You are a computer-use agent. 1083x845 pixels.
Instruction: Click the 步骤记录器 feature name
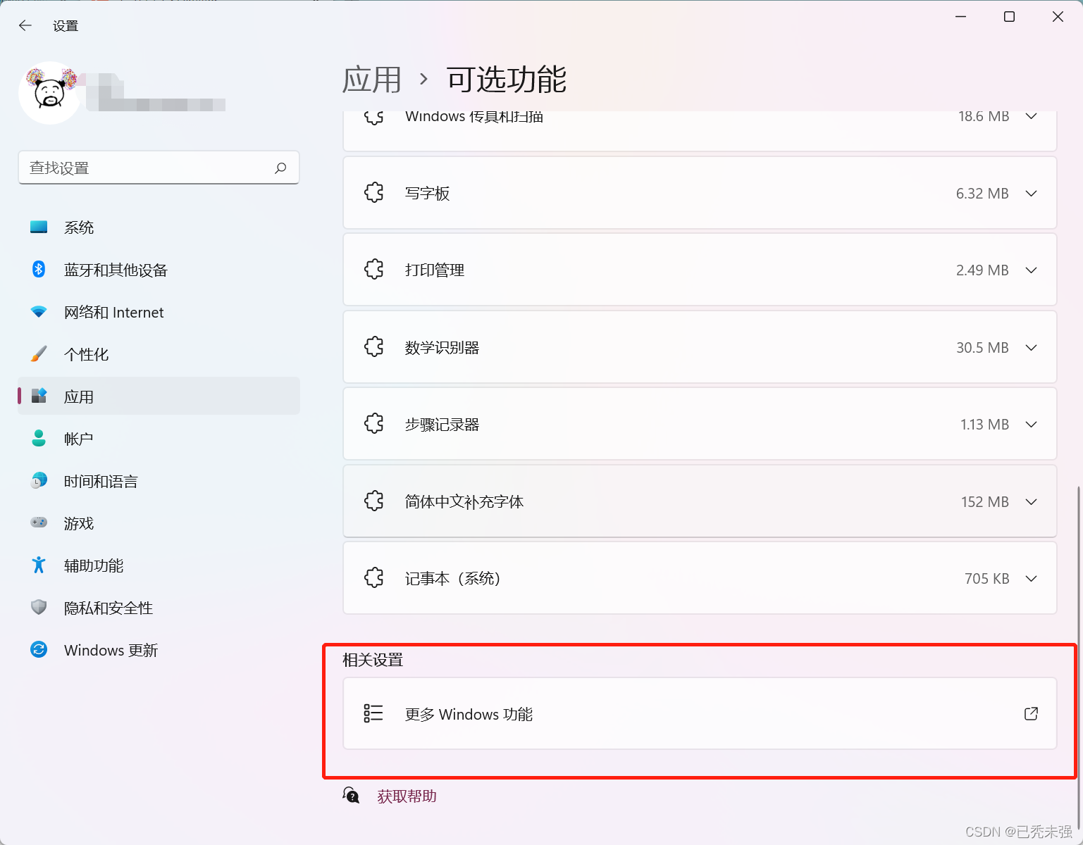click(443, 425)
